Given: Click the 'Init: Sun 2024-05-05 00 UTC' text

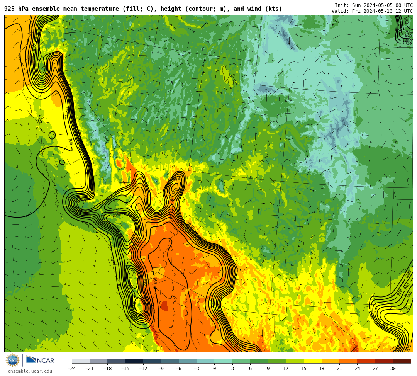Looking at the screenshot, I should pos(374,5).
